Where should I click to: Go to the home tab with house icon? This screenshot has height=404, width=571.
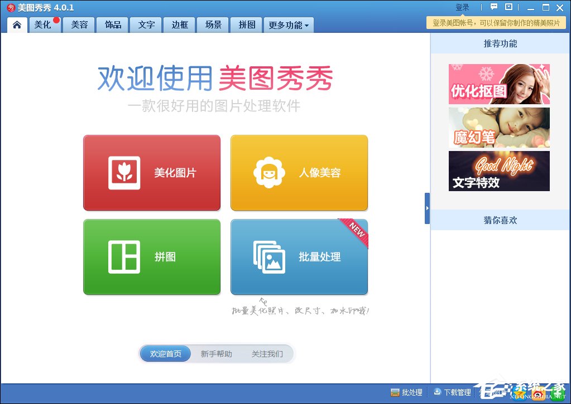point(17,25)
